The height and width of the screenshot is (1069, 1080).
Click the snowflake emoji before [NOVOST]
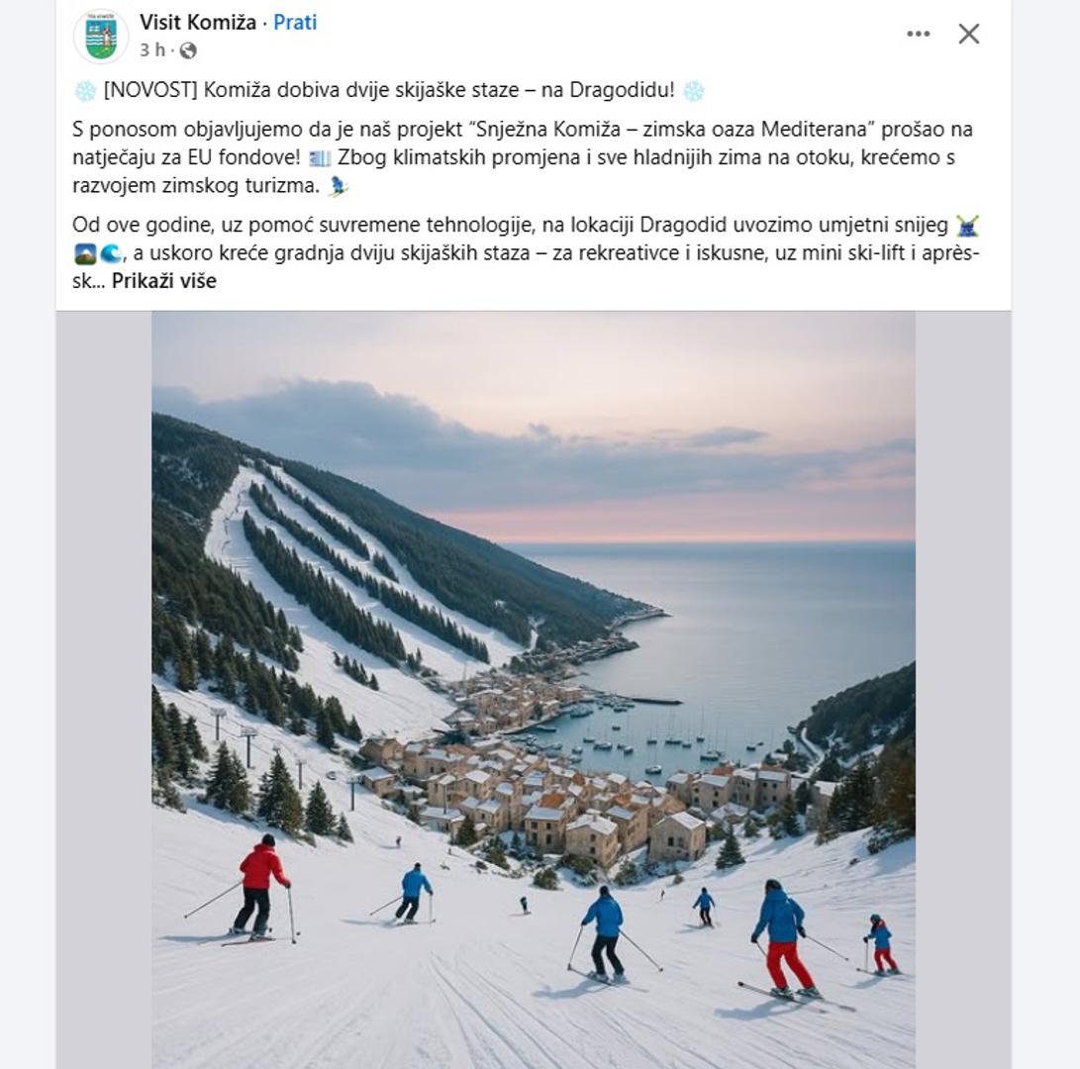click(x=85, y=91)
